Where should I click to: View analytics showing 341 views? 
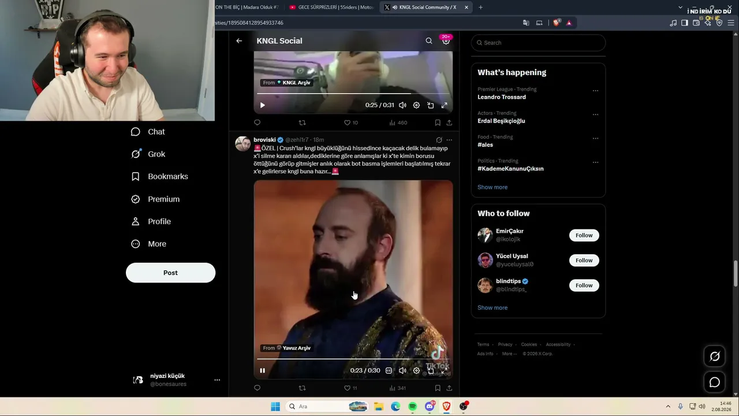click(x=398, y=388)
